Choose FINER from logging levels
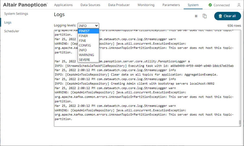 [84, 36]
